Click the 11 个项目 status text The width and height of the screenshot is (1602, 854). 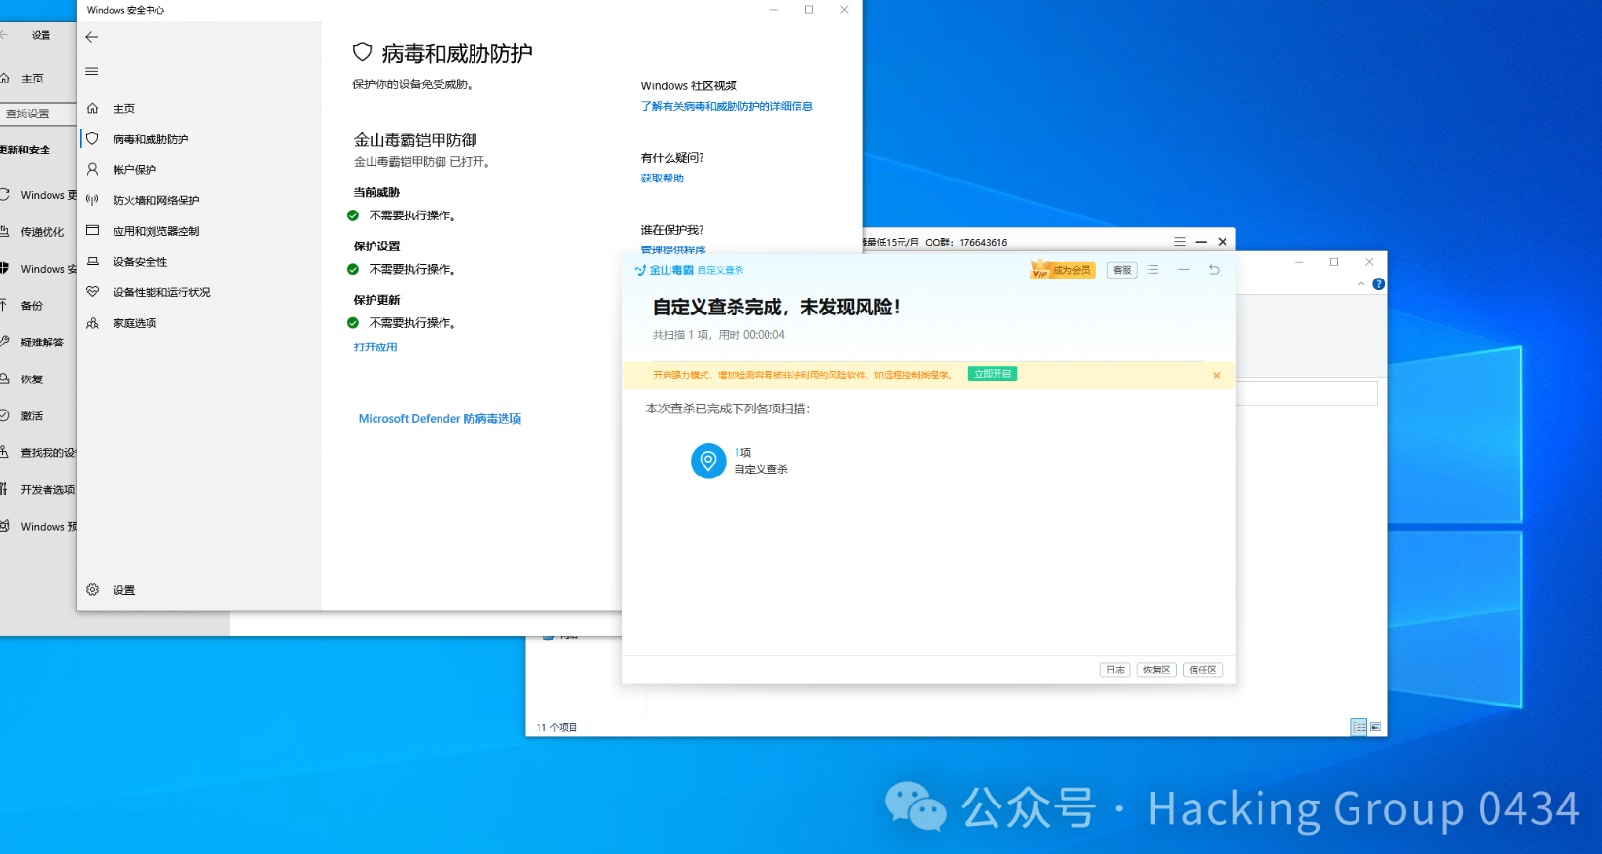click(x=557, y=727)
